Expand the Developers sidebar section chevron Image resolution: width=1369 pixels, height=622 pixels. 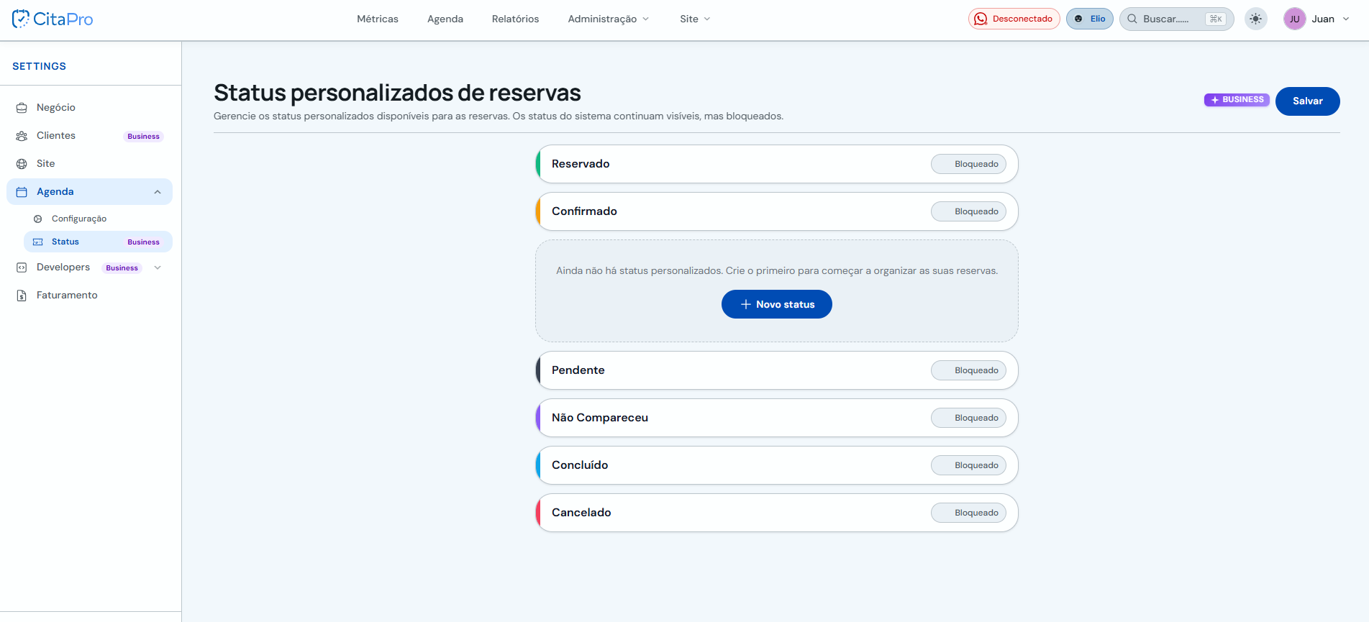point(158,267)
